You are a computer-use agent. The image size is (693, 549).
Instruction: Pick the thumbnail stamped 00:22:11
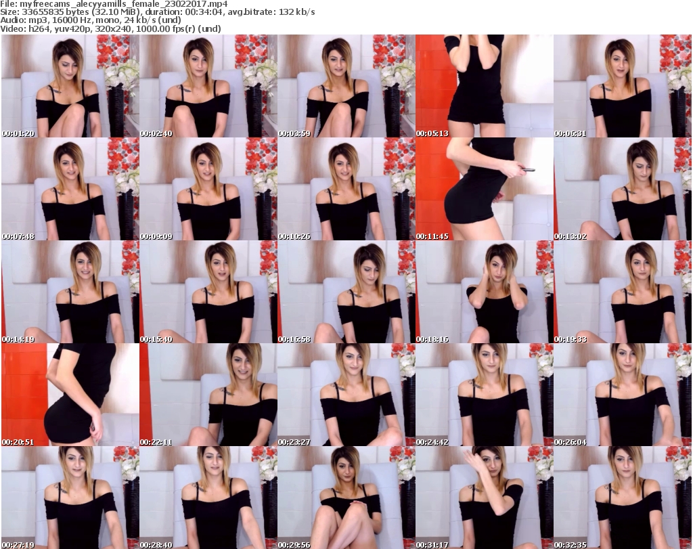[208, 395]
